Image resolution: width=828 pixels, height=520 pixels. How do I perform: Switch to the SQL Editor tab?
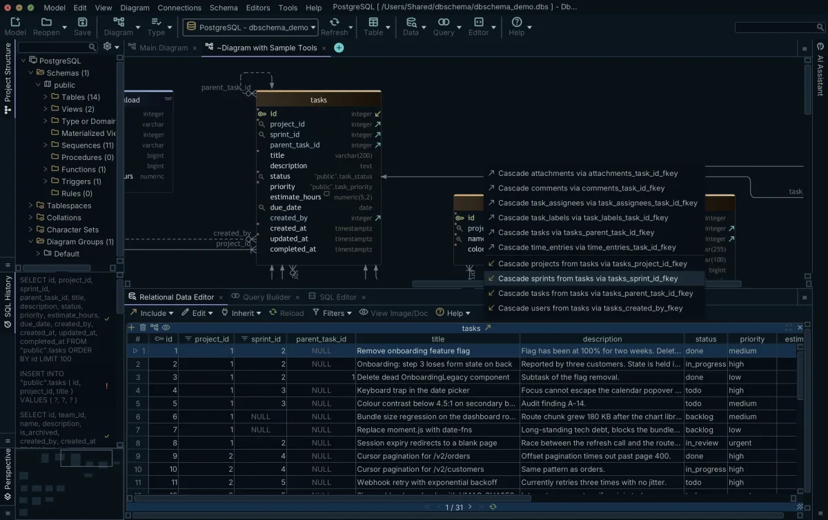(x=338, y=297)
